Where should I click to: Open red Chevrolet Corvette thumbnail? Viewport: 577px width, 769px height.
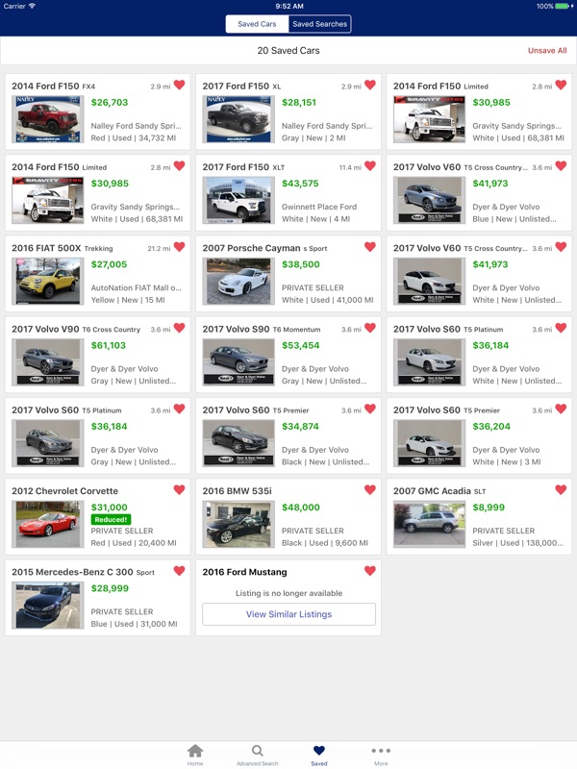(x=47, y=524)
